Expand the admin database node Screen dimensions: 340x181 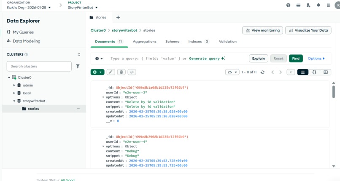[x=14, y=85]
